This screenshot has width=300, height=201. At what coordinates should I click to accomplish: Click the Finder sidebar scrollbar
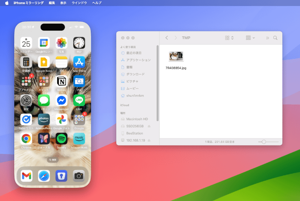[157, 83]
